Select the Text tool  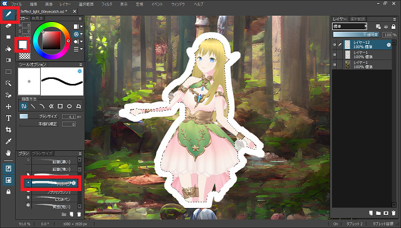[8, 118]
